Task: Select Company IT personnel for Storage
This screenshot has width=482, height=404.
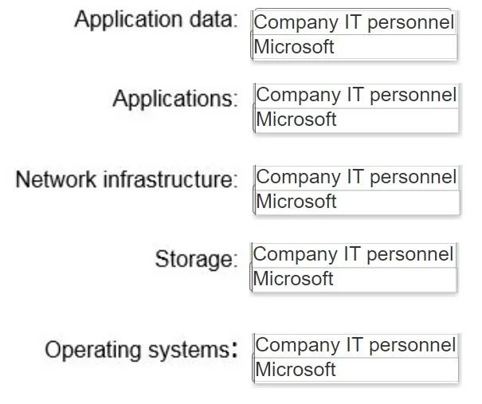Action: (354, 255)
